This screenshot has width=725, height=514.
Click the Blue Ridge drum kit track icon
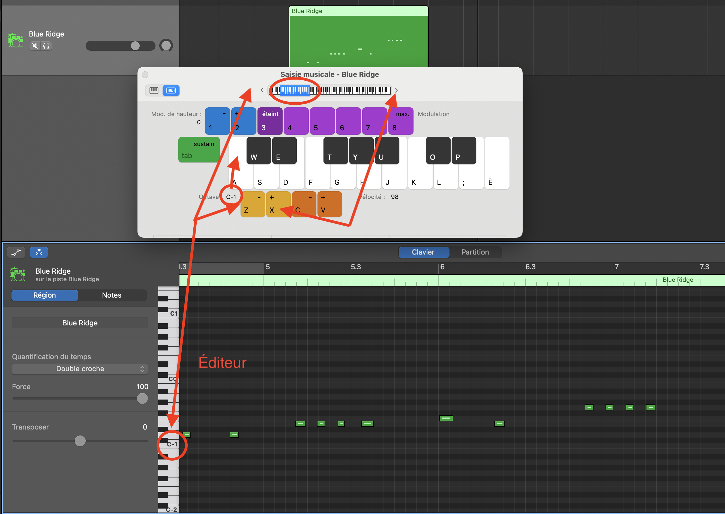tap(16, 40)
